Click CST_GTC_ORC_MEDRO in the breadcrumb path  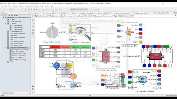tap(43, 16)
